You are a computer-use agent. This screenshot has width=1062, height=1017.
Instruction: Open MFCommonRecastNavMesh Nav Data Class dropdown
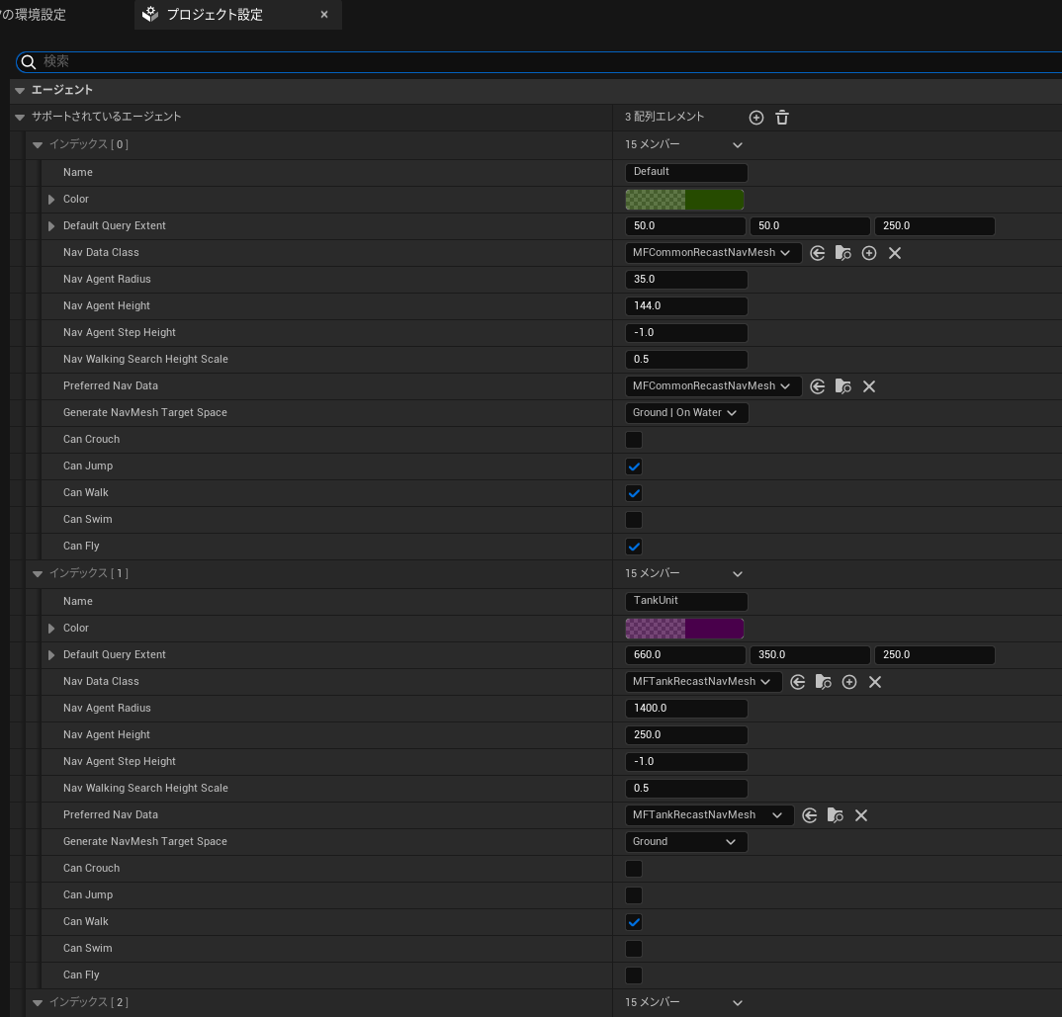pyautogui.click(x=713, y=253)
